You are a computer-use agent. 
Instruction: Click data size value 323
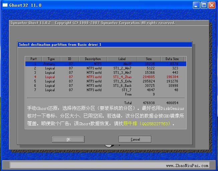pyautogui.click(x=175, y=68)
